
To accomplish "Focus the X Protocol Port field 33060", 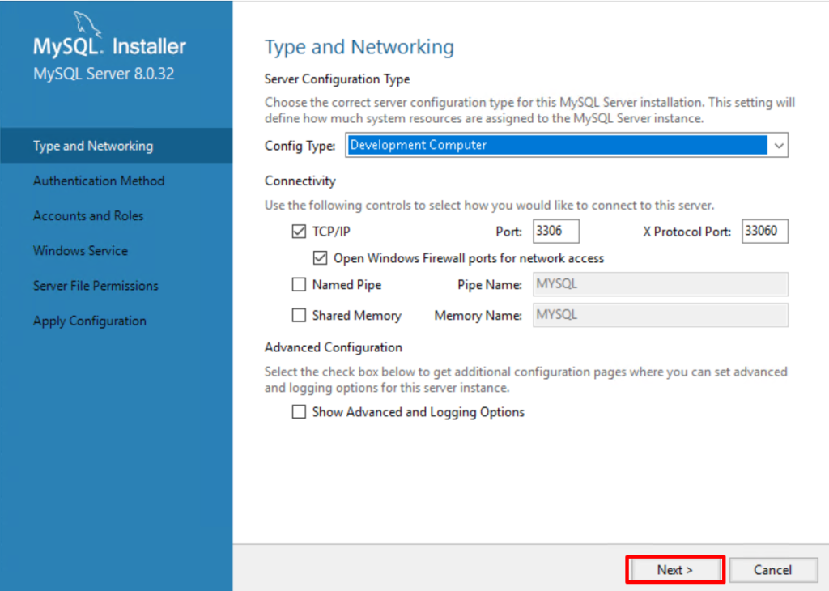I will tap(764, 231).
